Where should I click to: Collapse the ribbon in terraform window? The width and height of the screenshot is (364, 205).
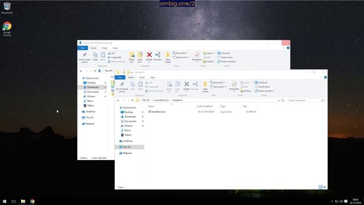tap(321, 77)
